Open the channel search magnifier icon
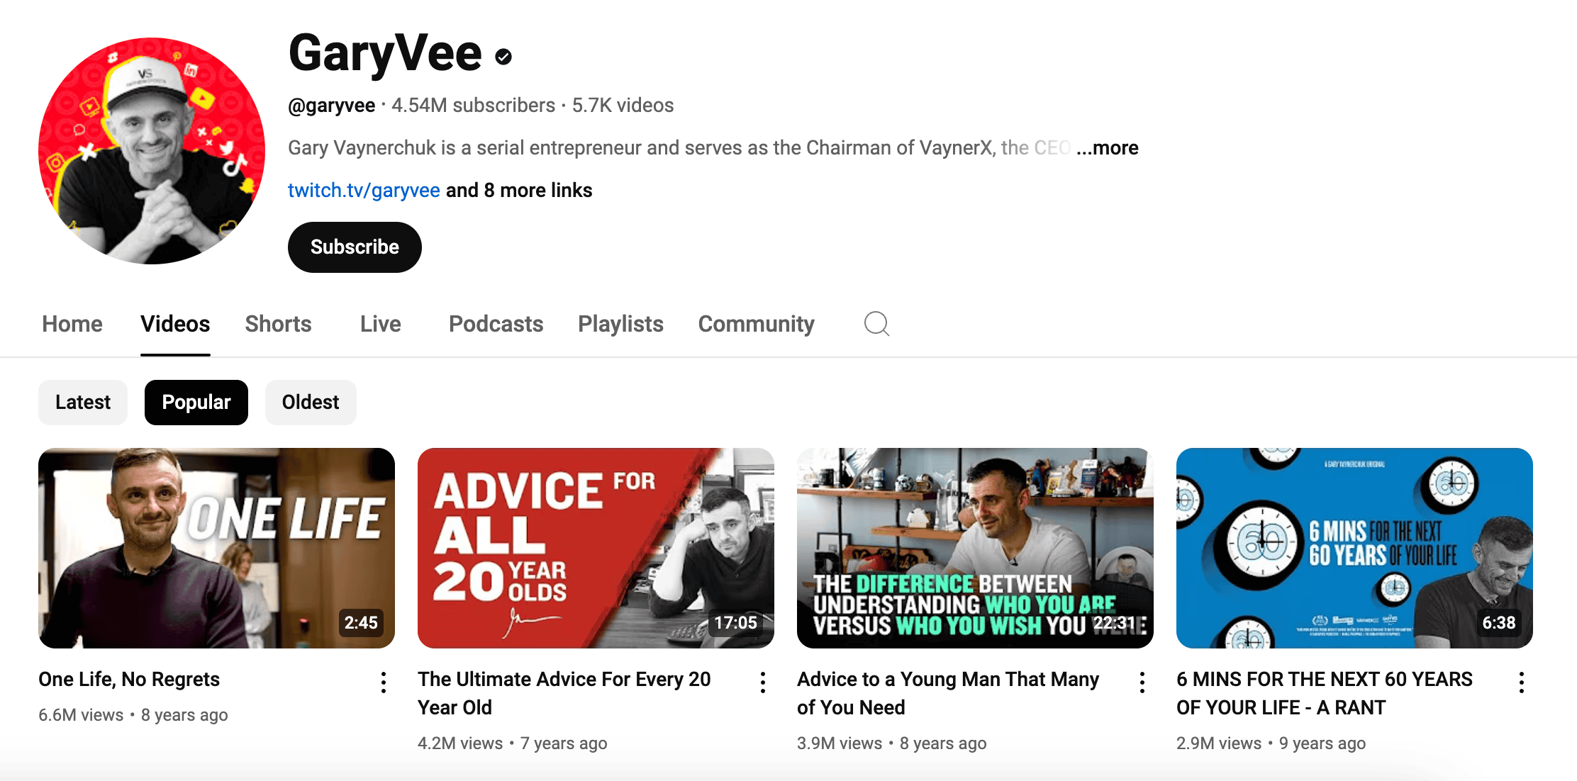Image resolution: width=1577 pixels, height=781 pixels. (x=876, y=324)
